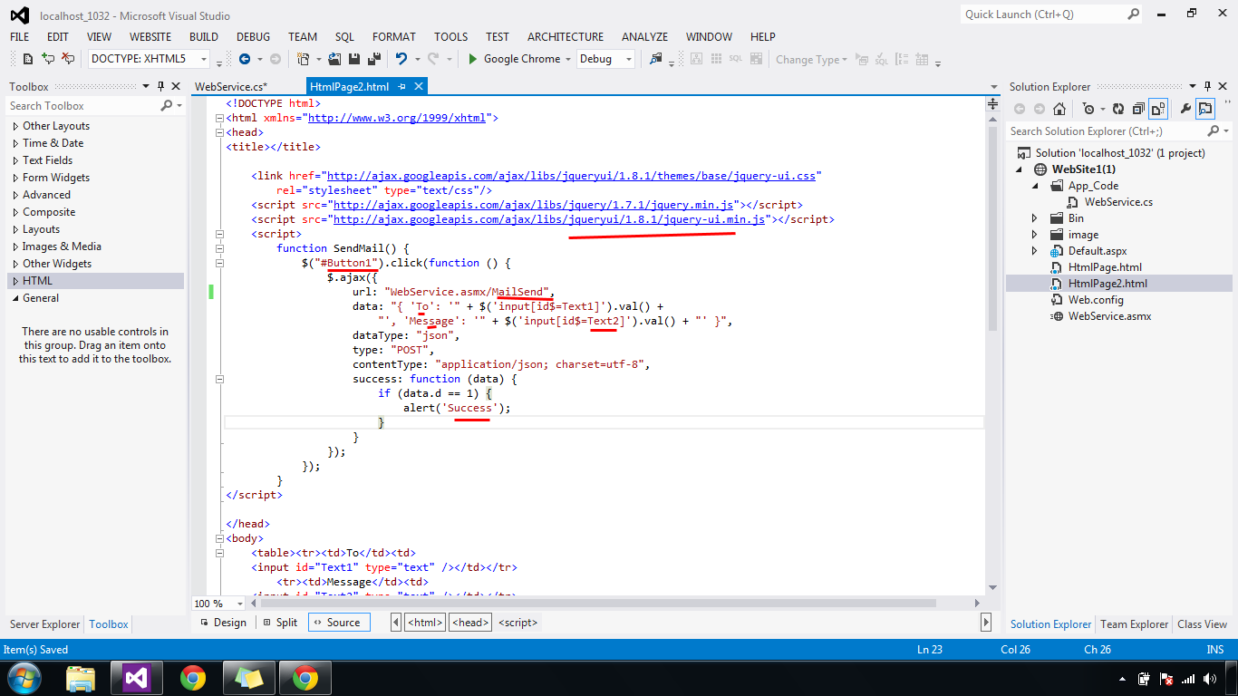Expand the Form Widgets toolbox group

pos(16,178)
